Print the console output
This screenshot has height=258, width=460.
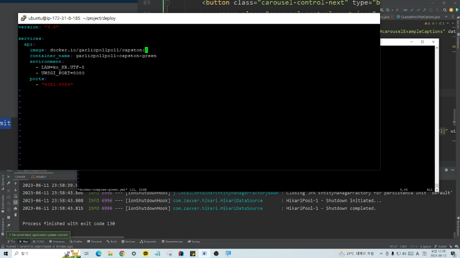(15, 209)
